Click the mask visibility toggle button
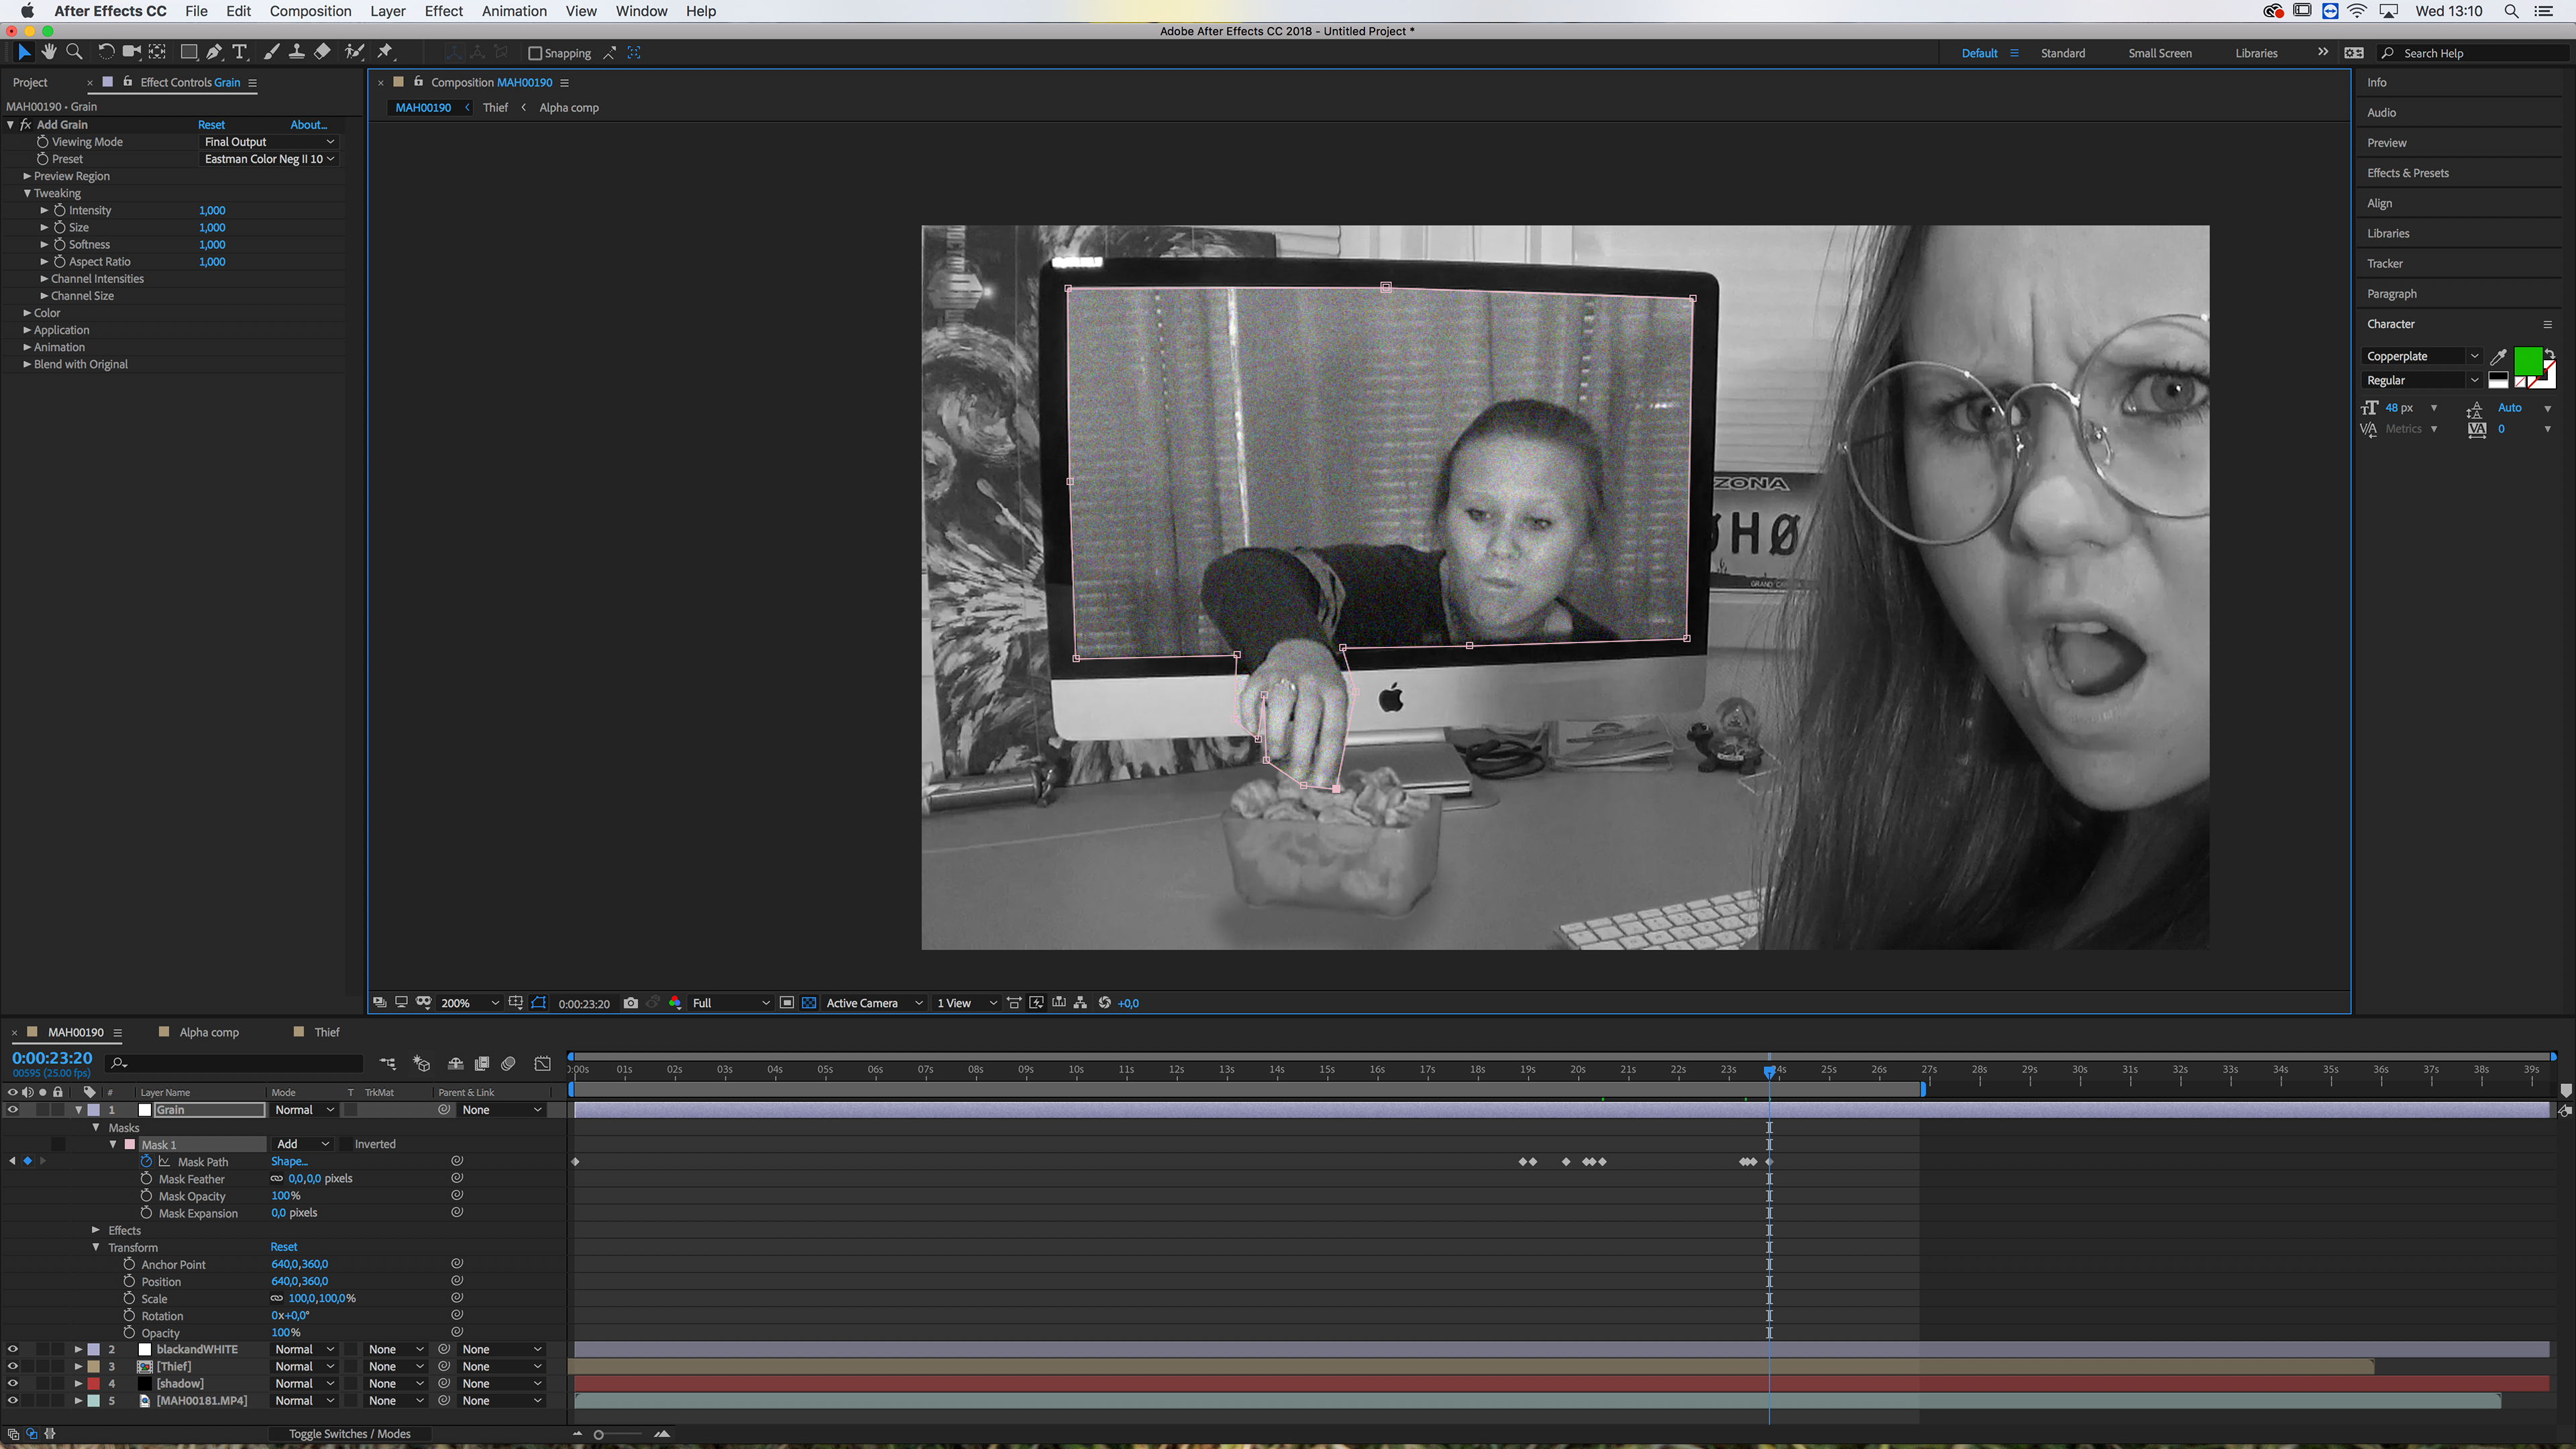 [539, 1003]
